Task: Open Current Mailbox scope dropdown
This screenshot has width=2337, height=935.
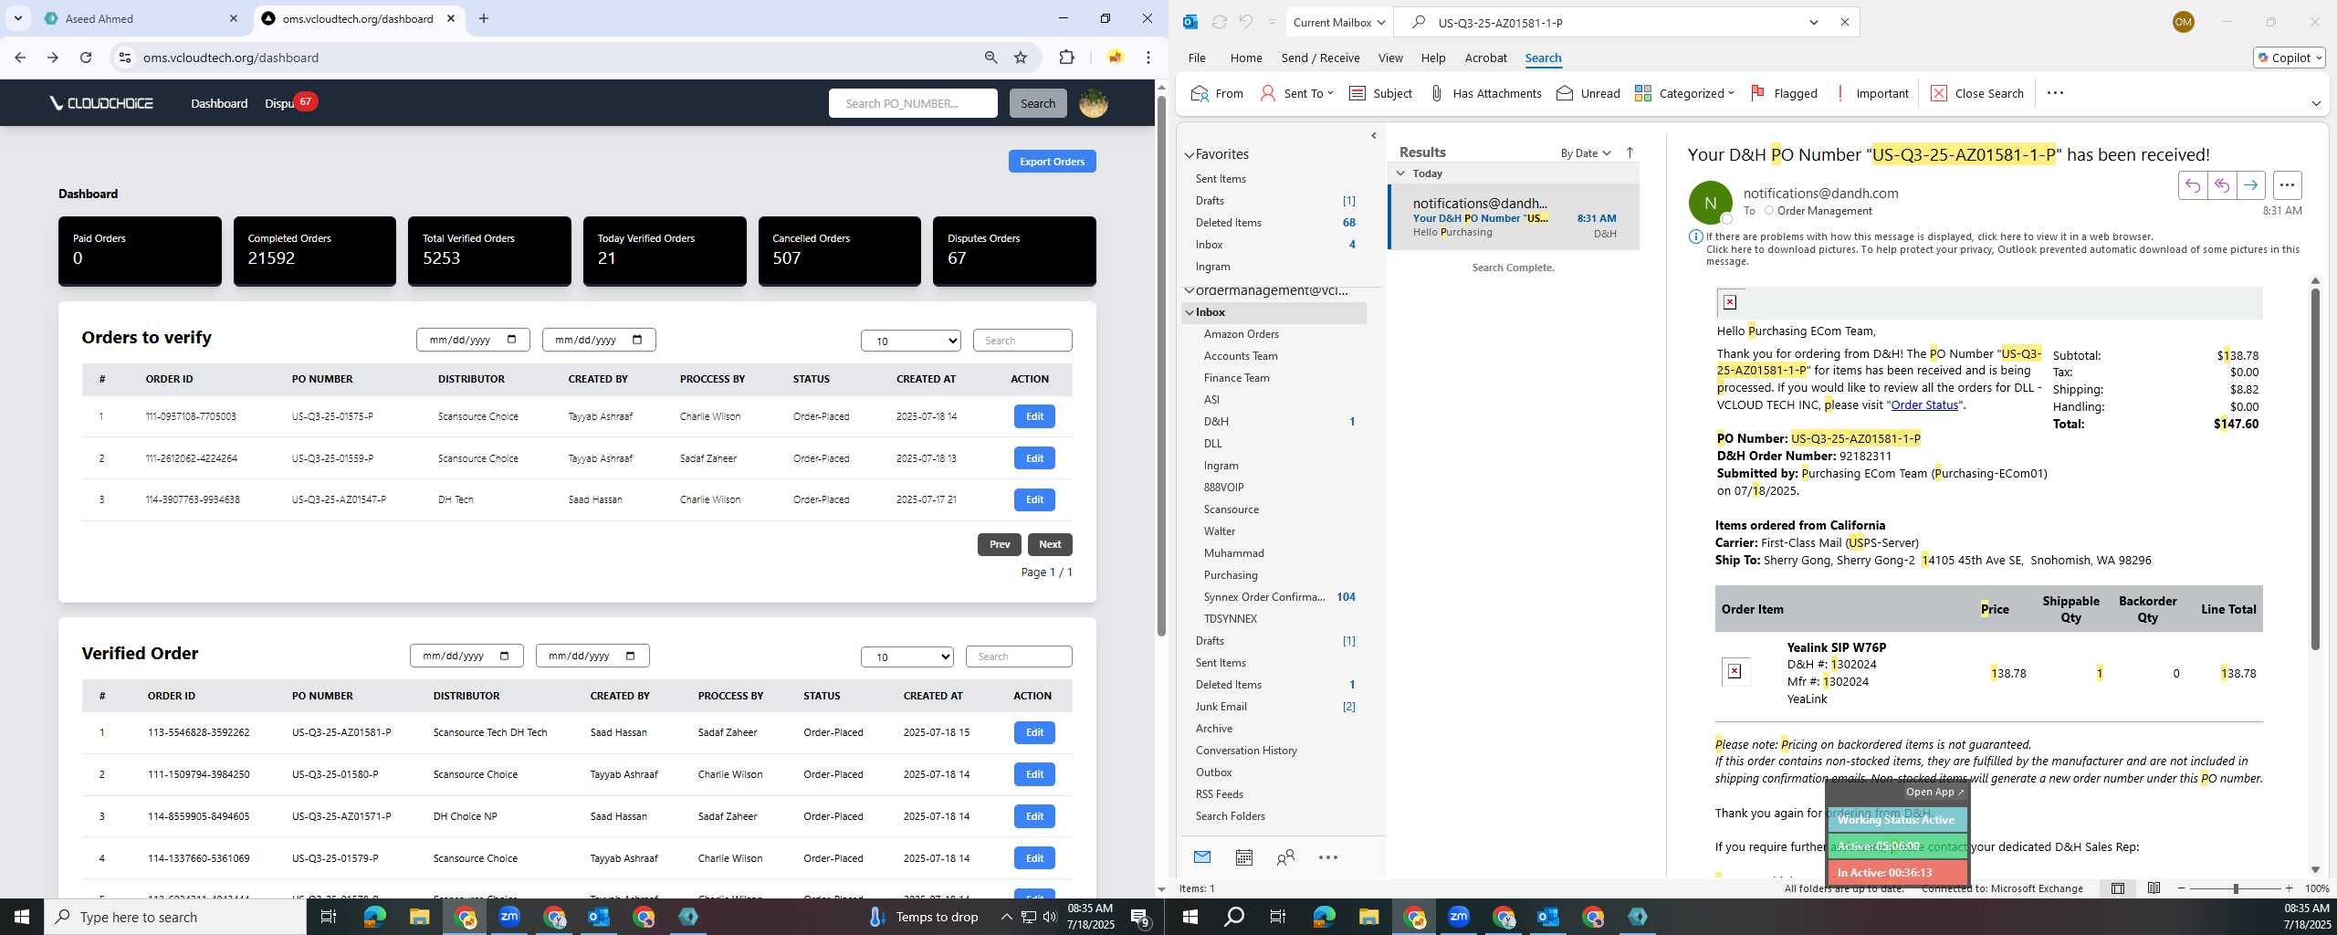Action: pyautogui.click(x=1339, y=22)
